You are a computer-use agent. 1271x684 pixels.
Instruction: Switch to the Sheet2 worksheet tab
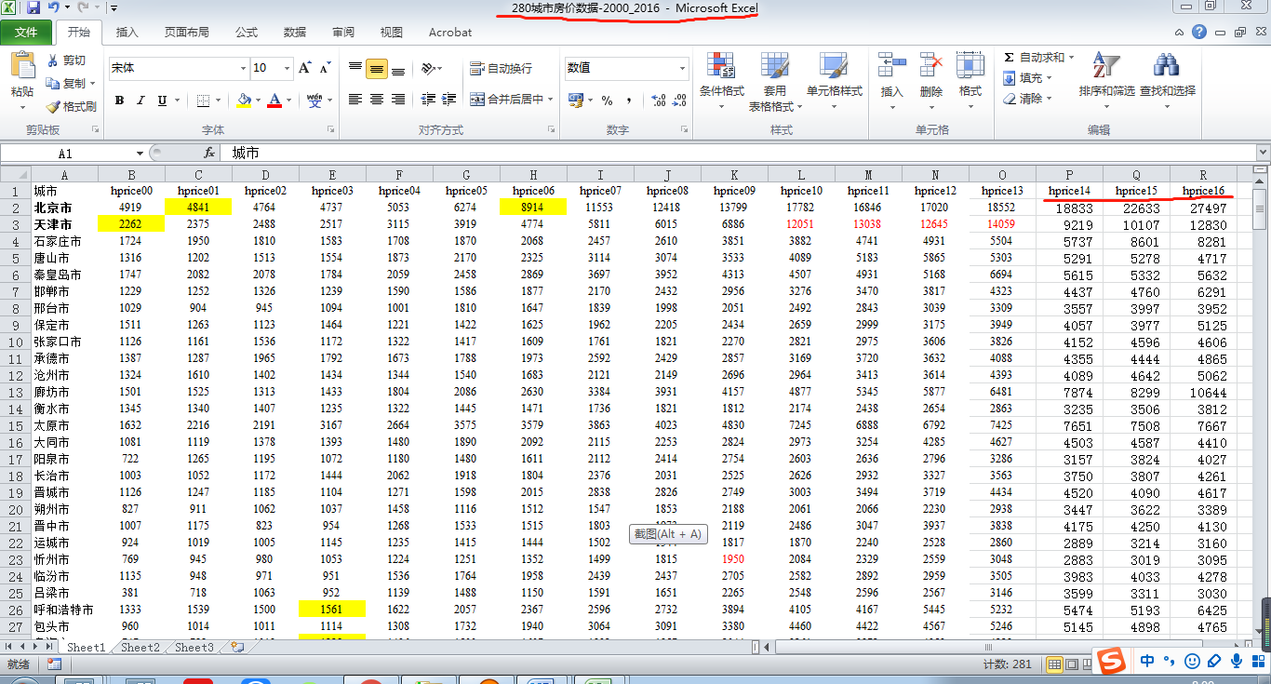click(140, 647)
